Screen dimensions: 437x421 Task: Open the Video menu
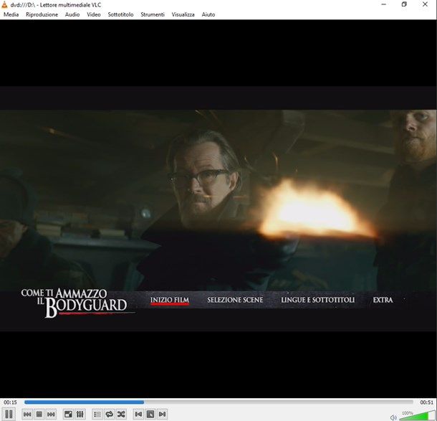click(94, 14)
